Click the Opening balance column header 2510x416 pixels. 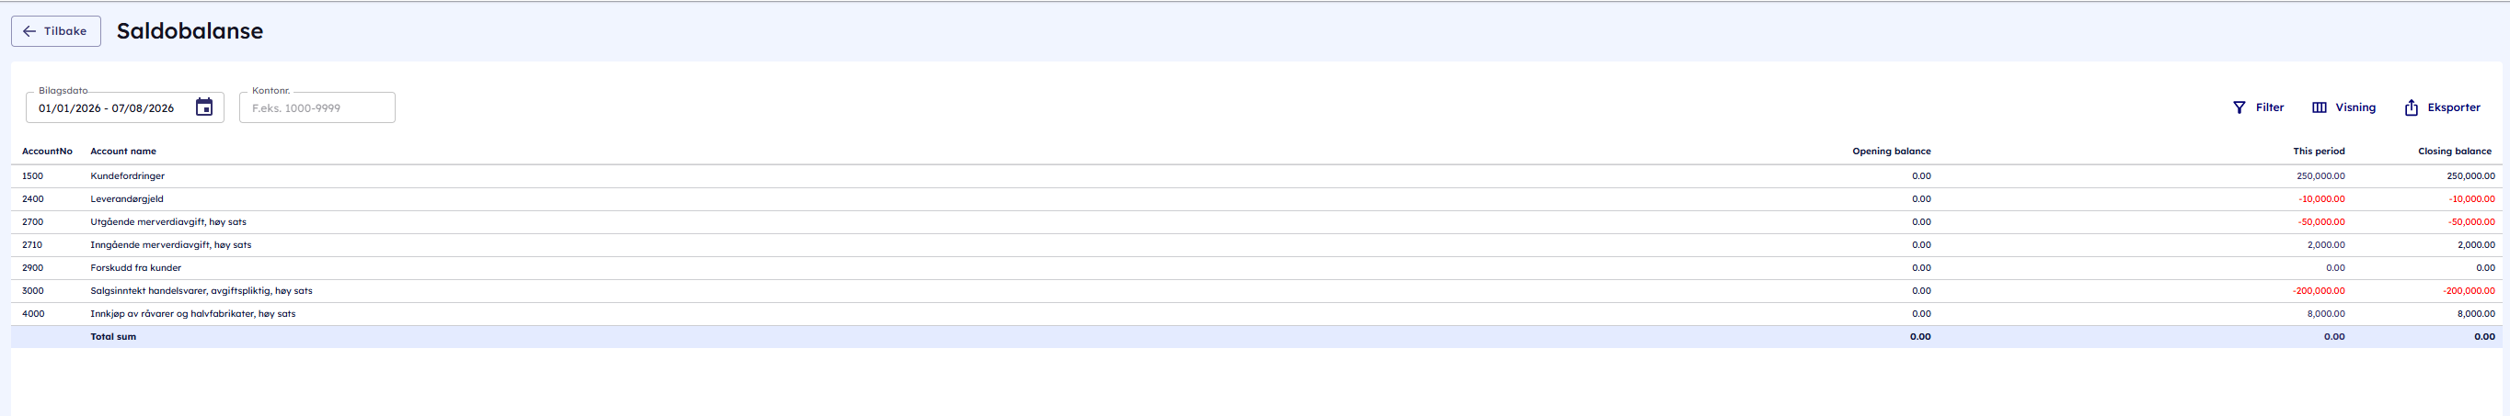click(1890, 152)
